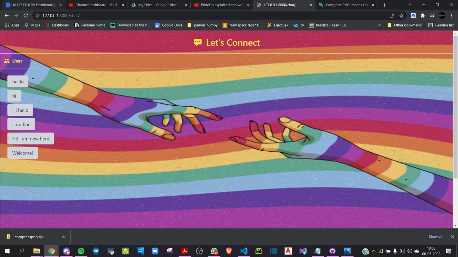Open the Reading list
The image size is (458, 257).
pos(441,25)
